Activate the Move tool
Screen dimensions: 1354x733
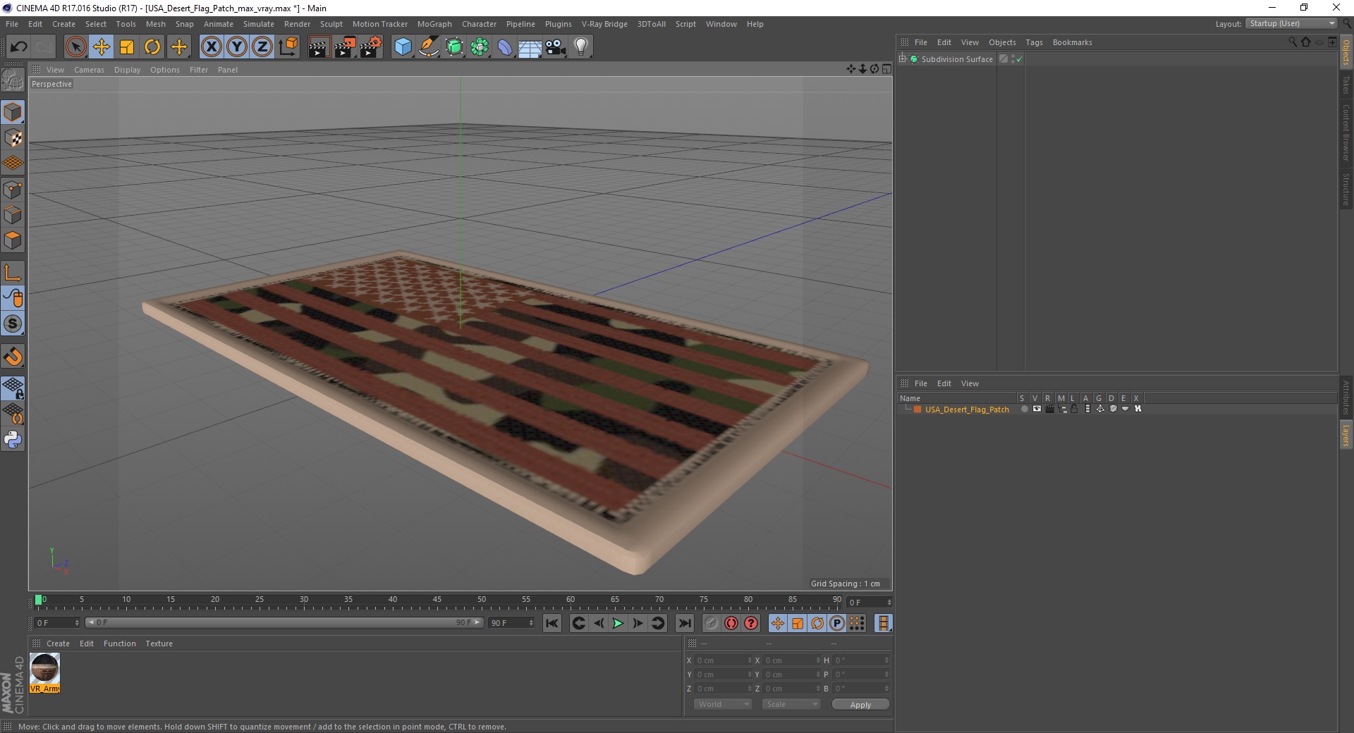click(x=102, y=47)
